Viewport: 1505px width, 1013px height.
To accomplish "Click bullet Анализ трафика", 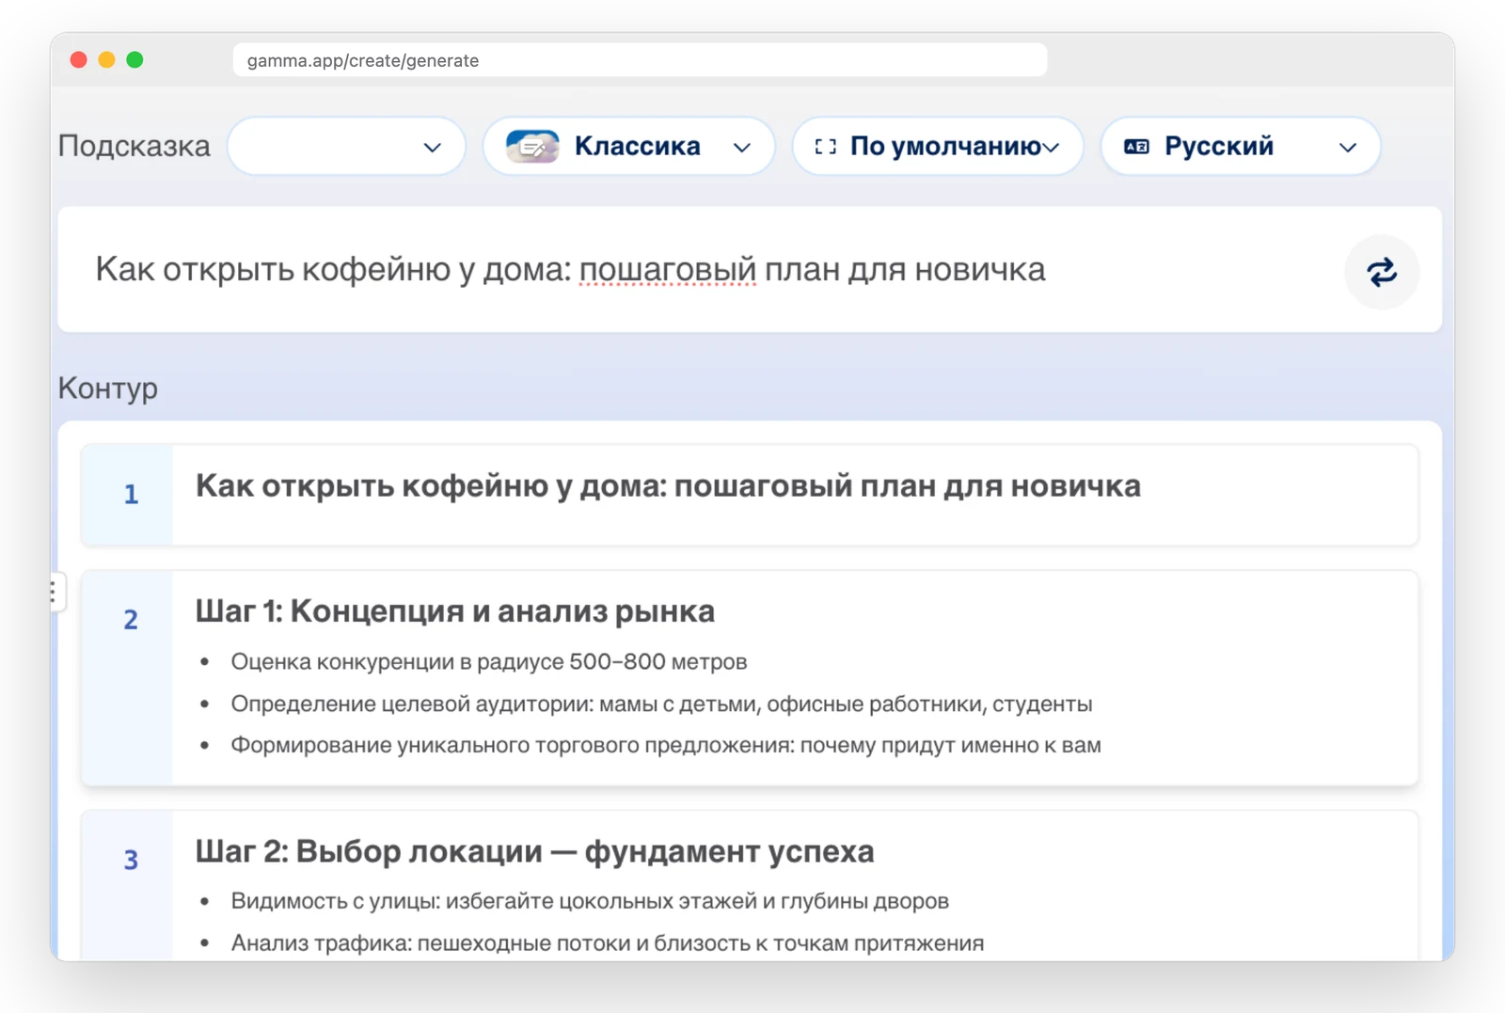I will (x=608, y=942).
